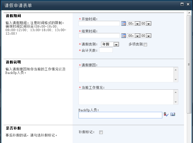Click the 当前工作情况 text area scroll-down arrow

tap(176, 102)
